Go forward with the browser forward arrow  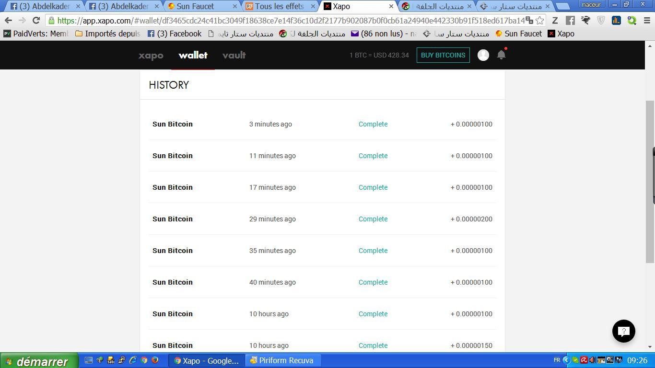[22, 20]
